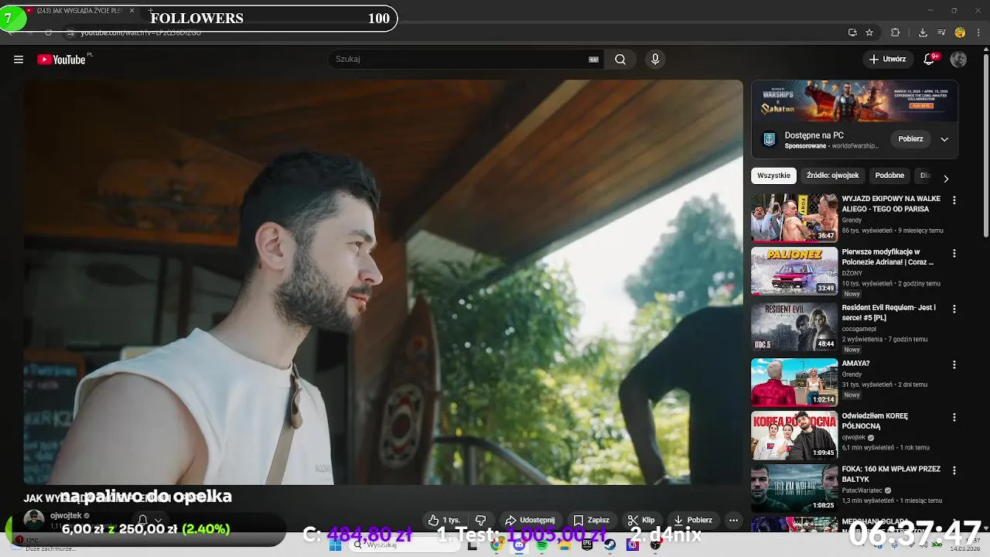This screenshot has height=557, width=990.
Task: Open Discord from the taskbar
Action: (x=519, y=545)
